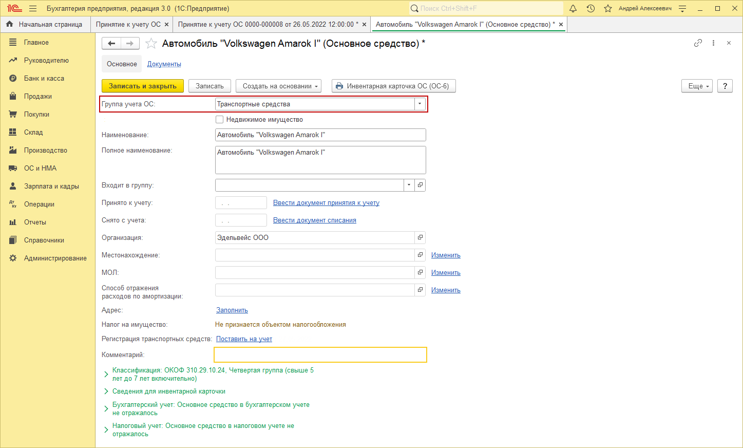Go back with the left arrow
The image size is (743, 448).
coord(111,43)
